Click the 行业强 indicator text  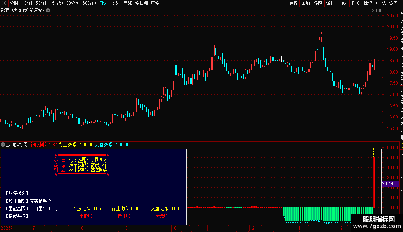(125, 216)
